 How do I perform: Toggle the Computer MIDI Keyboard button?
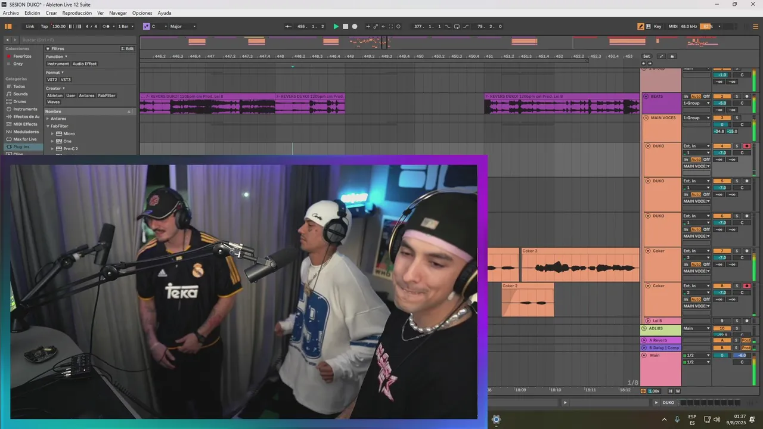pyautogui.click(x=648, y=26)
